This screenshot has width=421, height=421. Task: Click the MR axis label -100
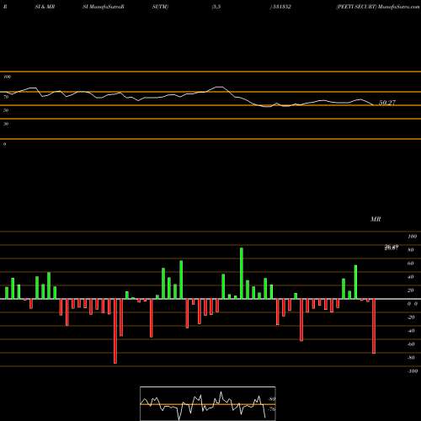click(413, 371)
